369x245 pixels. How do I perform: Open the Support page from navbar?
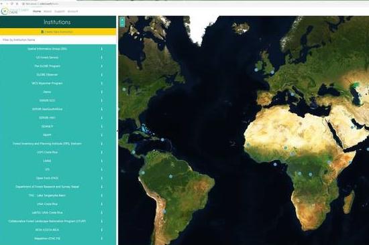coord(60,11)
